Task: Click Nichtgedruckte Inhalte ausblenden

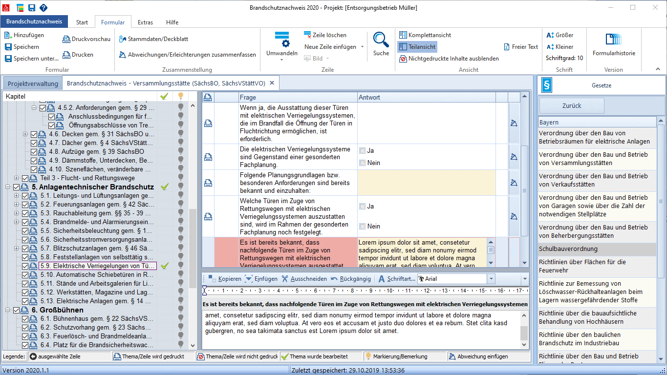Action: [449, 59]
